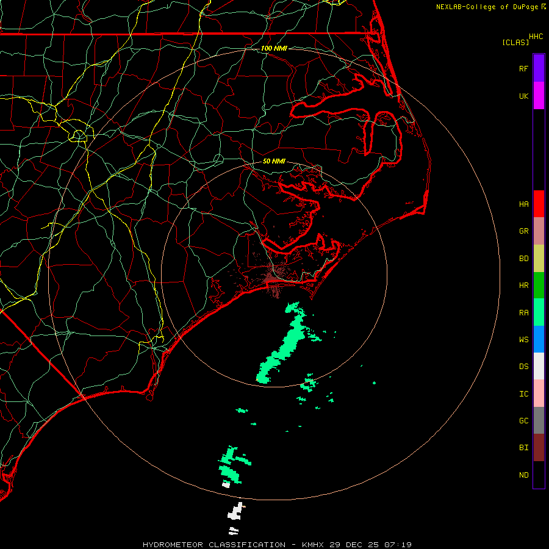The width and height of the screenshot is (549, 549).
Task: Click the GR legend label
Action: [x=524, y=231]
